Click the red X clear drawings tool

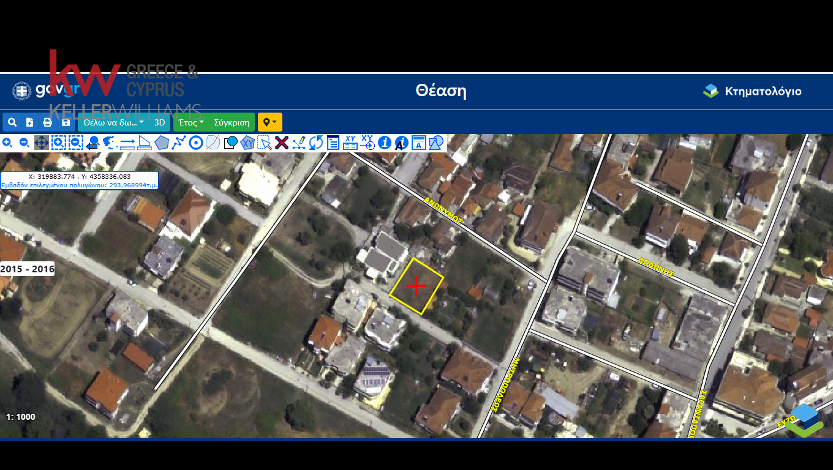[x=282, y=143]
